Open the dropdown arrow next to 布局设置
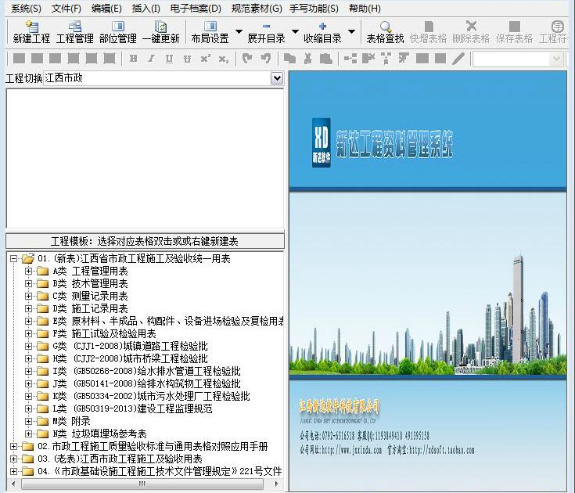The height and width of the screenshot is (493, 575). coord(239,33)
